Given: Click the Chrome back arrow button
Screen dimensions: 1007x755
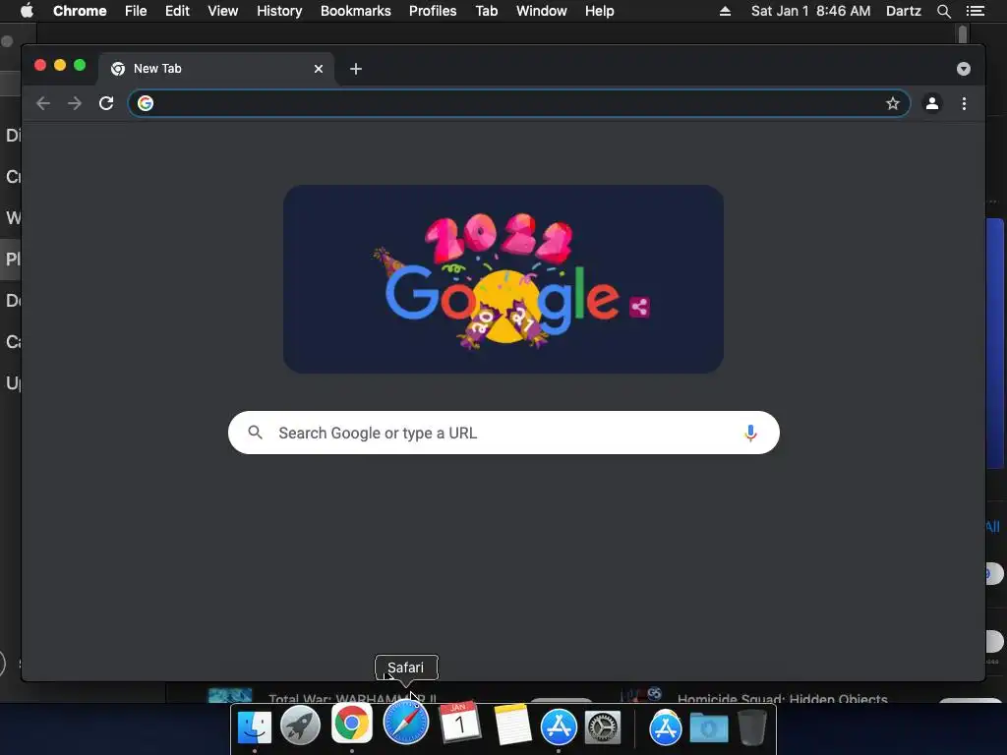Looking at the screenshot, I should click(x=43, y=103).
